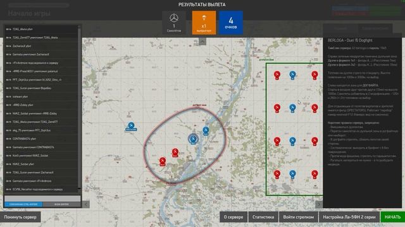This screenshot has width=405, height=227.
Task: Click the blue 4 очков score tile
Action: (231, 23)
